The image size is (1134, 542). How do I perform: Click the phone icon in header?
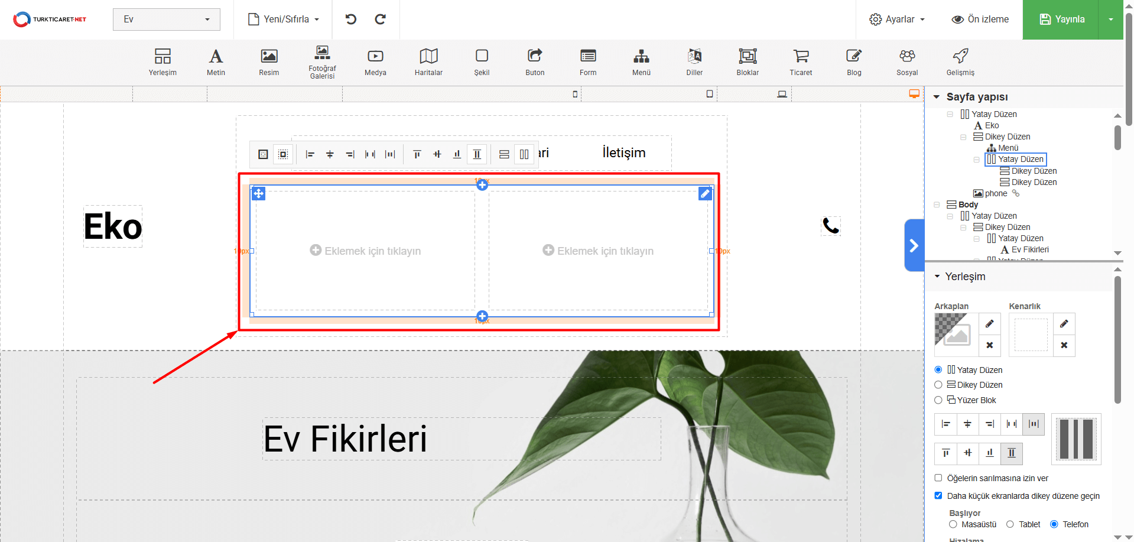[x=831, y=226]
